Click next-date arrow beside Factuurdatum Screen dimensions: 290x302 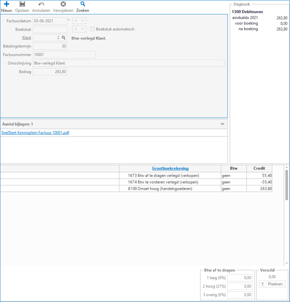coord(83,21)
